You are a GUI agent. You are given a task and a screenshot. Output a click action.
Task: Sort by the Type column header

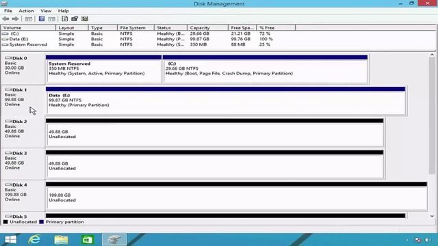(103, 28)
